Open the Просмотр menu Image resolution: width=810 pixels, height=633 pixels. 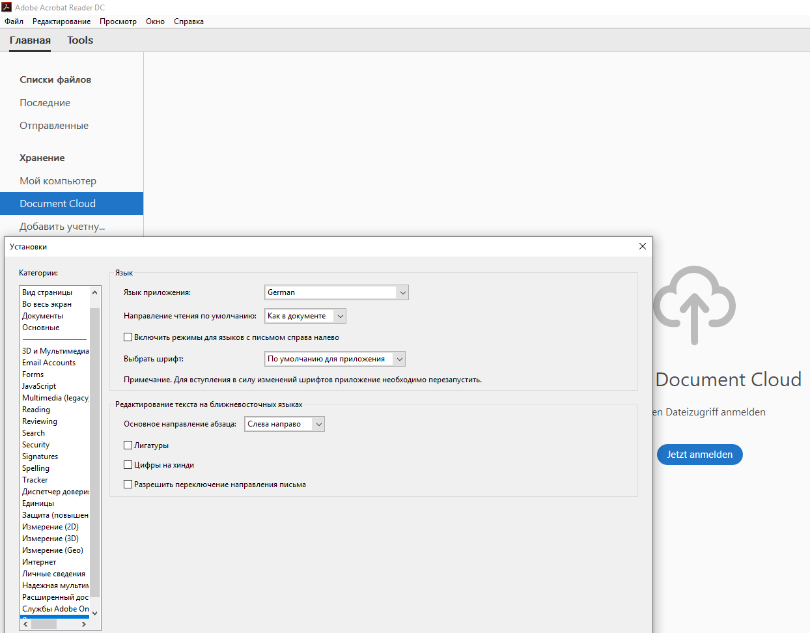[118, 21]
